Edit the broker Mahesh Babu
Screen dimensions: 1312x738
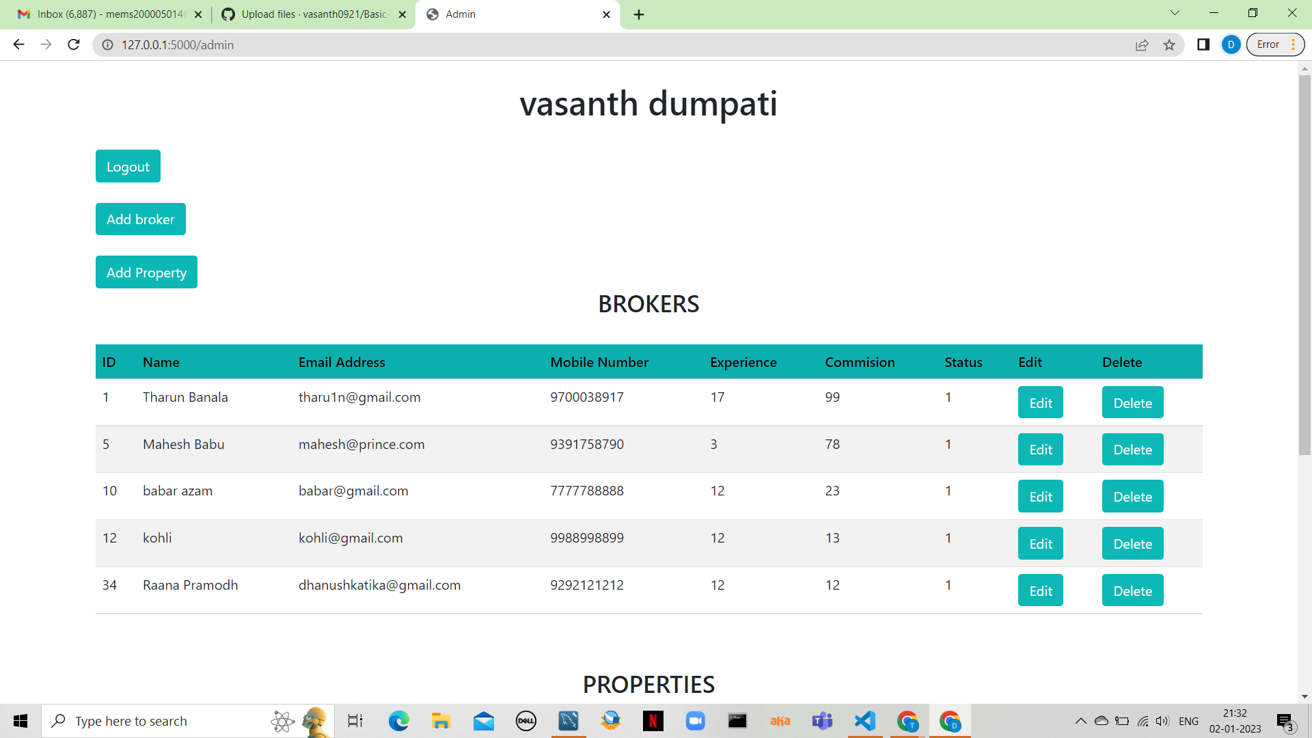[x=1040, y=449]
